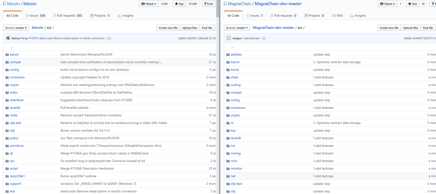Star the bitcoin repository
Screen dimensions: 436x194
[x=179, y=4]
